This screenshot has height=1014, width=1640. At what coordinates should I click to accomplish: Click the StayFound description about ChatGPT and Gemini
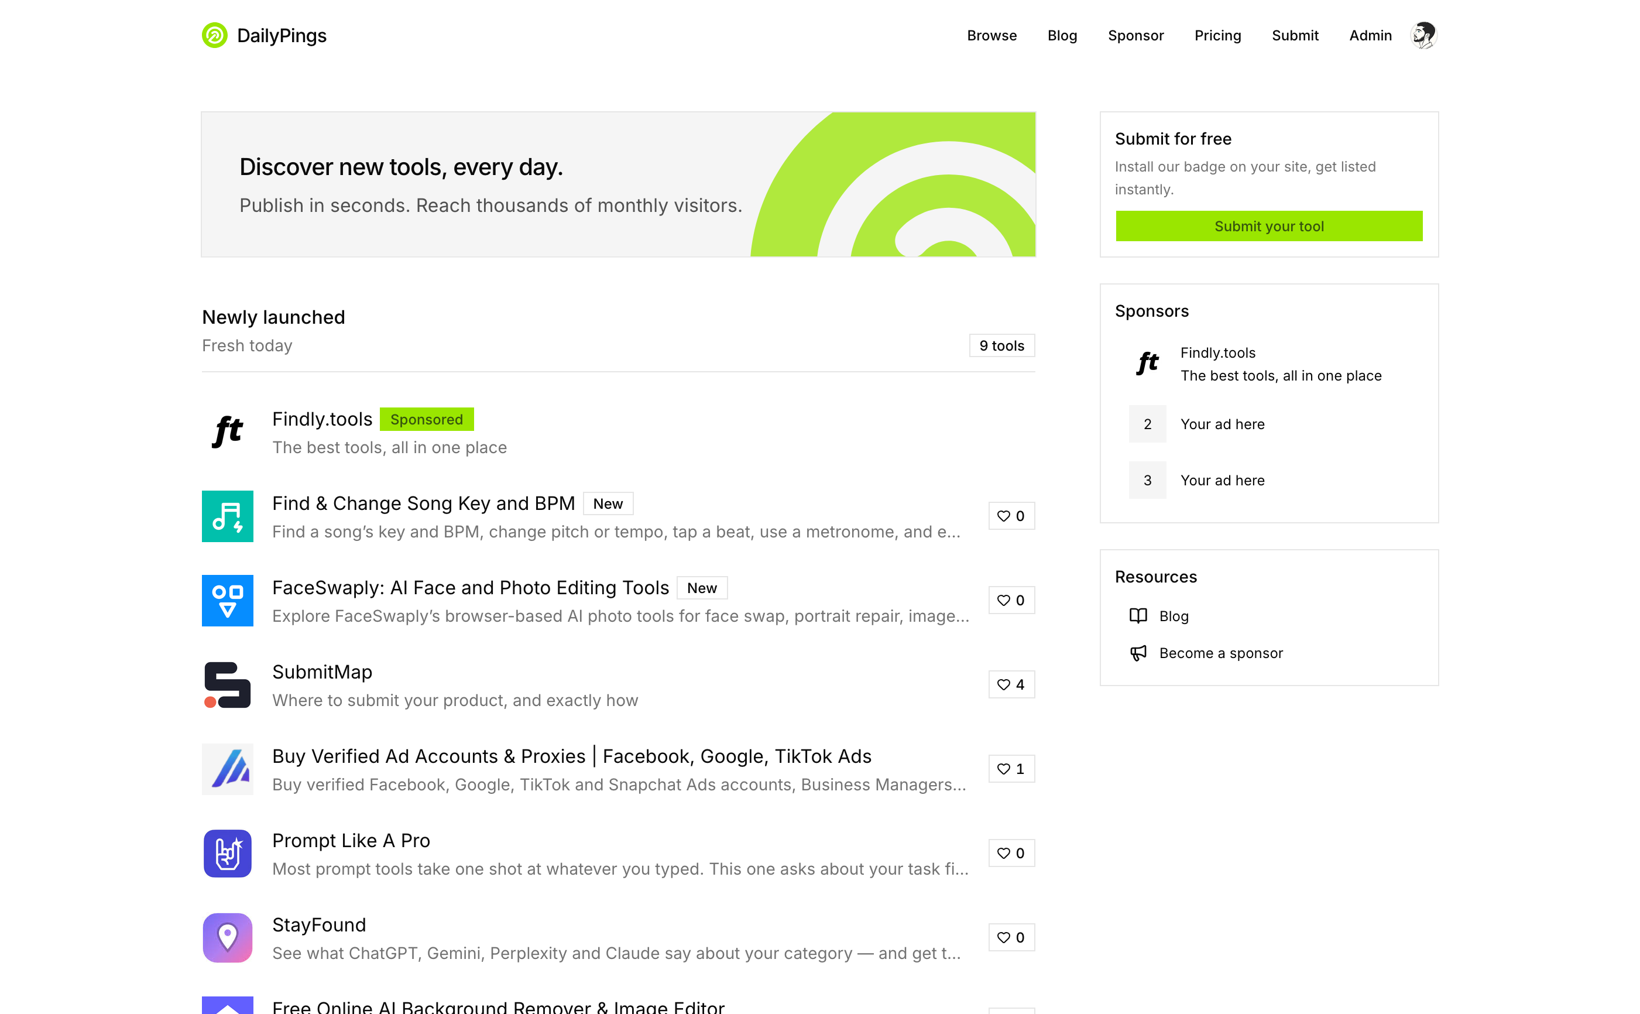[x=616, y=954]
